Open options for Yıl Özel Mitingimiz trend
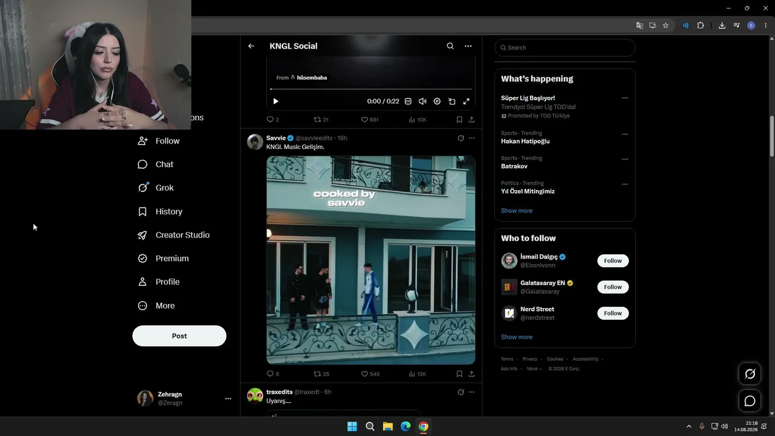This screenshot has width=775, height=436. [625, 184]
